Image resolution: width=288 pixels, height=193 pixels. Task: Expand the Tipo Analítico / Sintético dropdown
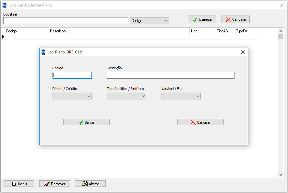click(x=126, y=96)
